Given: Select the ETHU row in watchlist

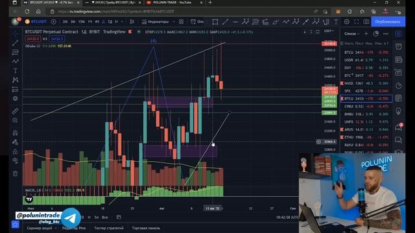Looking at the screenshot, I should pyautogui.click(x=366, y=137).
